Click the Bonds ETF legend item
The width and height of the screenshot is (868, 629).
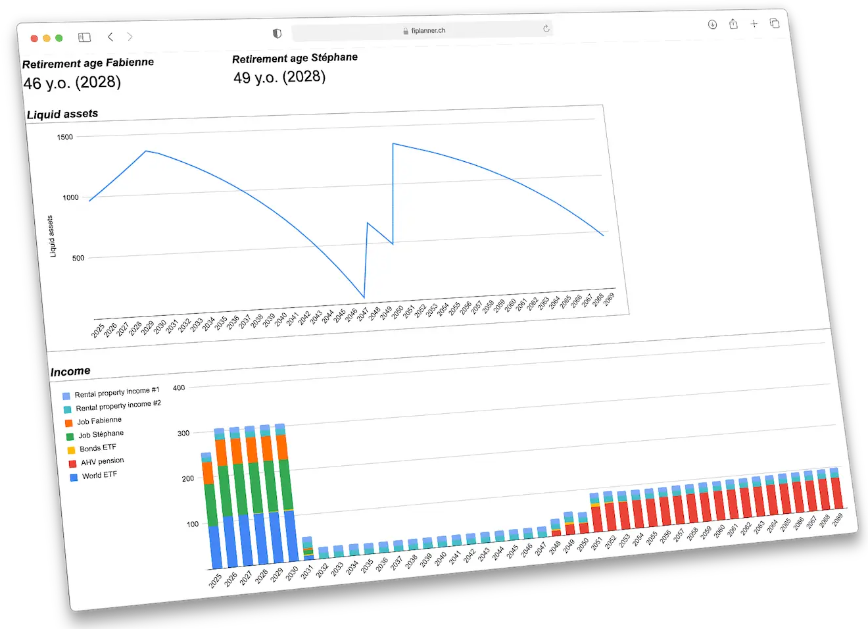[97, 448]
